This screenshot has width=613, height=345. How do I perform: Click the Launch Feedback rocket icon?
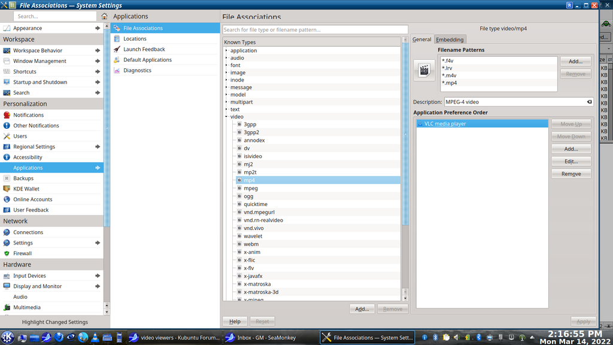[x=117, y=49]
